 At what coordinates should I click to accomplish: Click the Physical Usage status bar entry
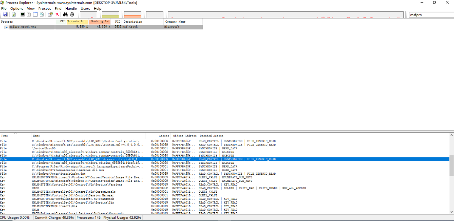[x=122, y=218]
